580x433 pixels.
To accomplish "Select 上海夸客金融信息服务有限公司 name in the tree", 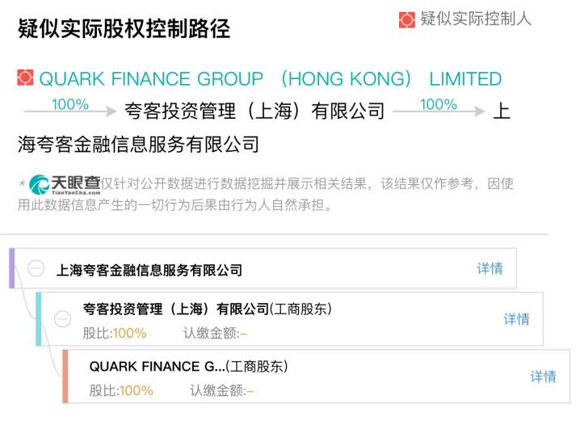I will (x=149, y=270).
